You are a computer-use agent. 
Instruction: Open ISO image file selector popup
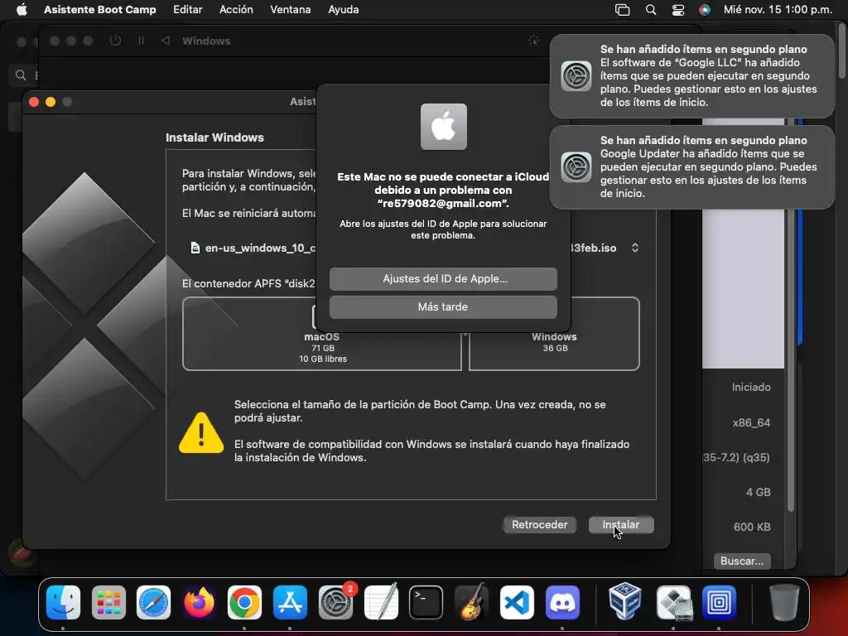pos(635,248)
